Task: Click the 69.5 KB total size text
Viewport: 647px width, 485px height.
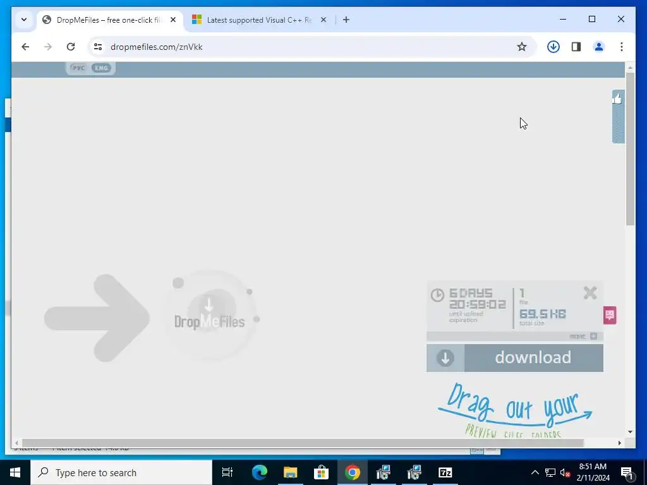Action: tap(542, 314)
